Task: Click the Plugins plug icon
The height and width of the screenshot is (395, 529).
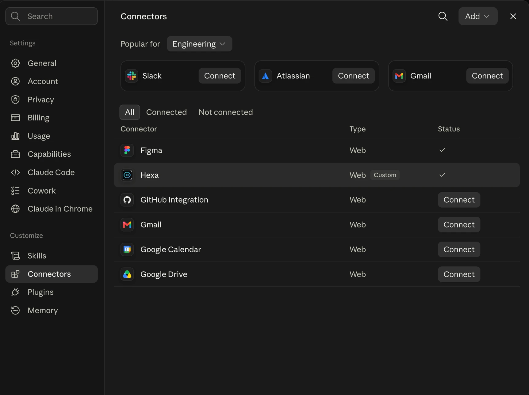Action: (15, 292)
